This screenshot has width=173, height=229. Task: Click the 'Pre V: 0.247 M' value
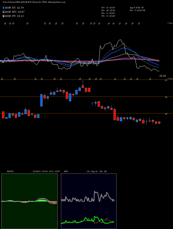coord(138,10)
